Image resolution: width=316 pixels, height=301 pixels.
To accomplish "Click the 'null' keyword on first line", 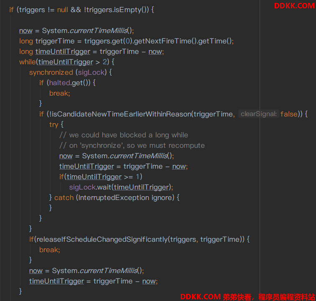I will point(63,10).
